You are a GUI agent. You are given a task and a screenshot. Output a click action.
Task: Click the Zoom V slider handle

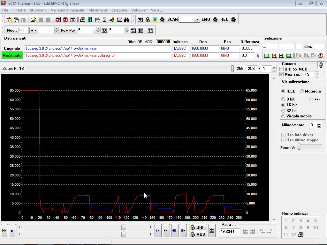tap(299, 147)
